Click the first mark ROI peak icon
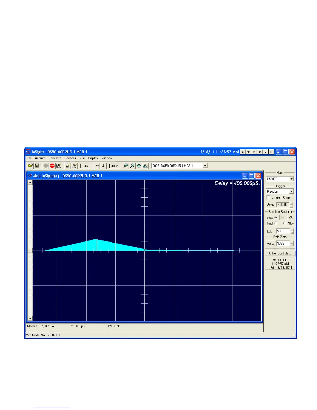 [68, 166]
